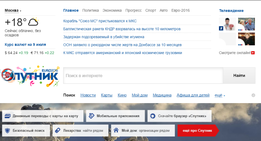Go to Новости search category
The width and height of the screenshot is (261, 141).
(x=88, y=95)
